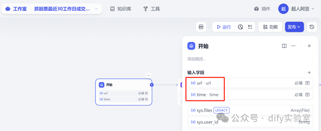The width and height of the screenshot is (321, 131).
Task: Select the time · time input field row
Action: (250, 95)
